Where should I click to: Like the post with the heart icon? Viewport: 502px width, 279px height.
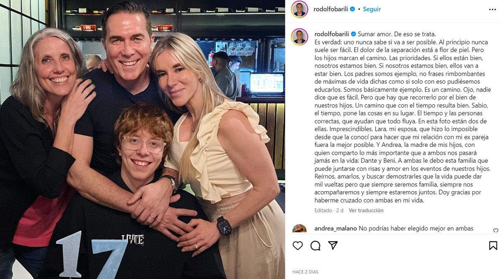[297, 246]
